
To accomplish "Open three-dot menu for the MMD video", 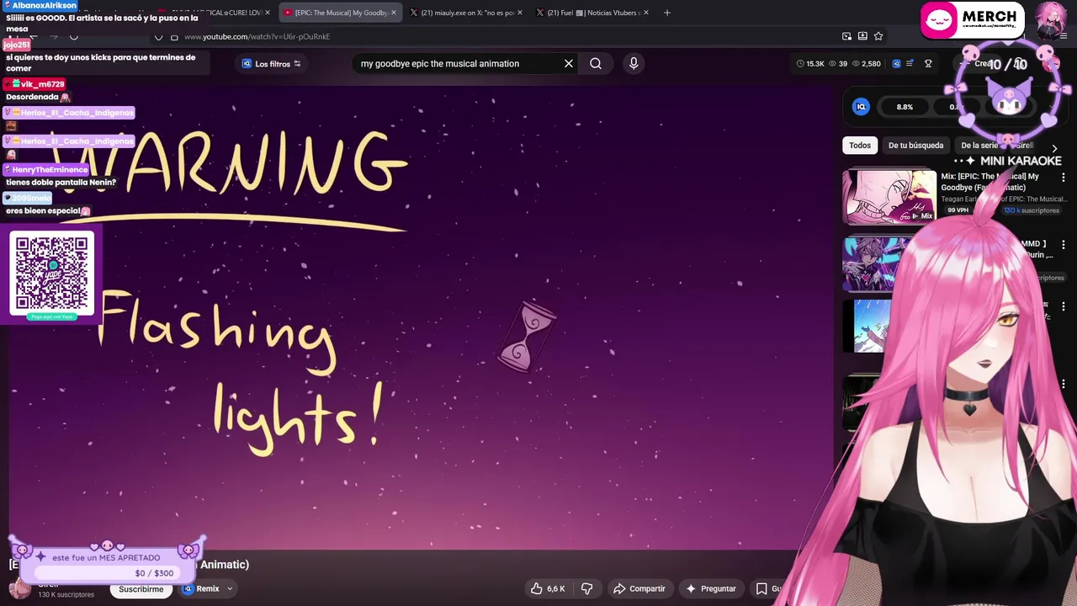I will (1064, 244).
